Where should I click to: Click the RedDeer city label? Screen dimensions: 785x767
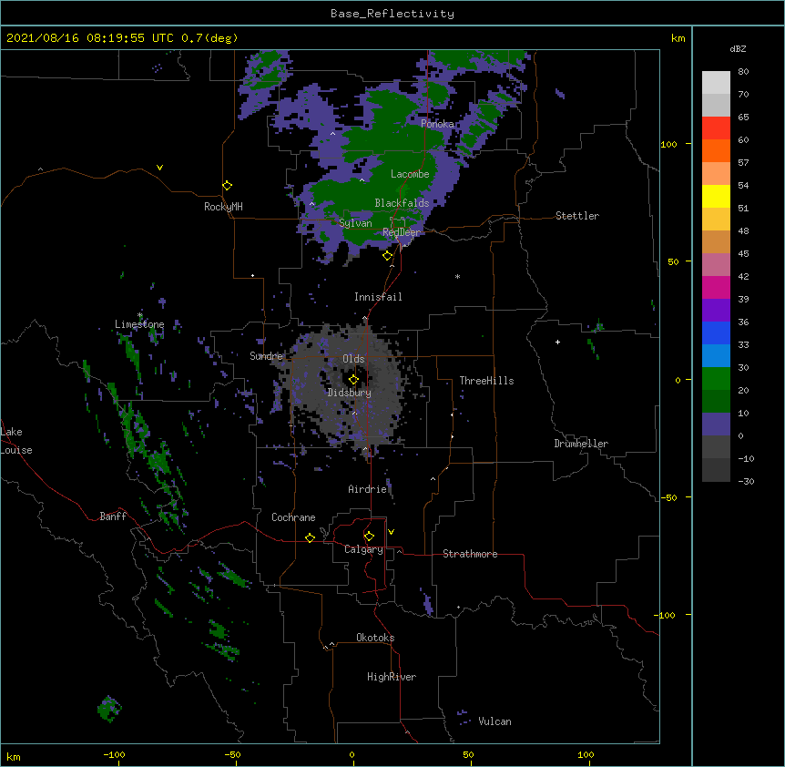coord(401,232)
